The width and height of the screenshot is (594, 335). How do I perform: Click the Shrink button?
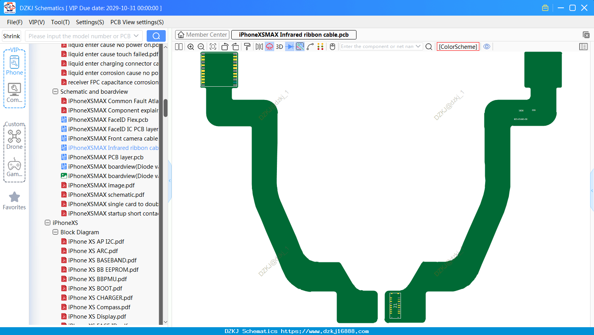point(12,36)
